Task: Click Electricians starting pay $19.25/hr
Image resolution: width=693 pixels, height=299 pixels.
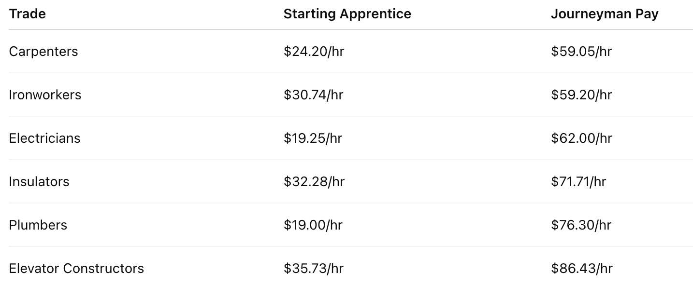Action: [x=313, y=138]
